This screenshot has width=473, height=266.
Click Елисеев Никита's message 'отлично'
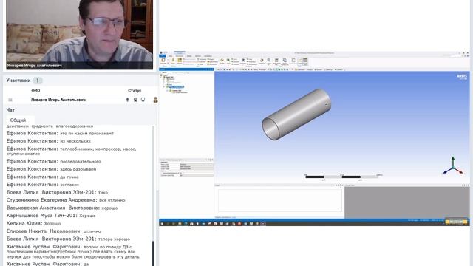tap(92, 231)
